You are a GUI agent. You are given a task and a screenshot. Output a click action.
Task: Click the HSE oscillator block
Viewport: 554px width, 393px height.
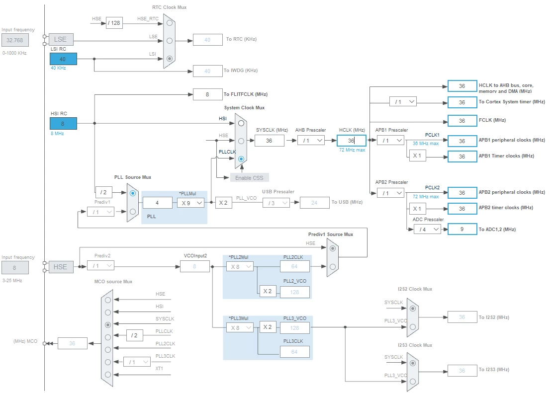pyautogui.click(x=61, y=267)
